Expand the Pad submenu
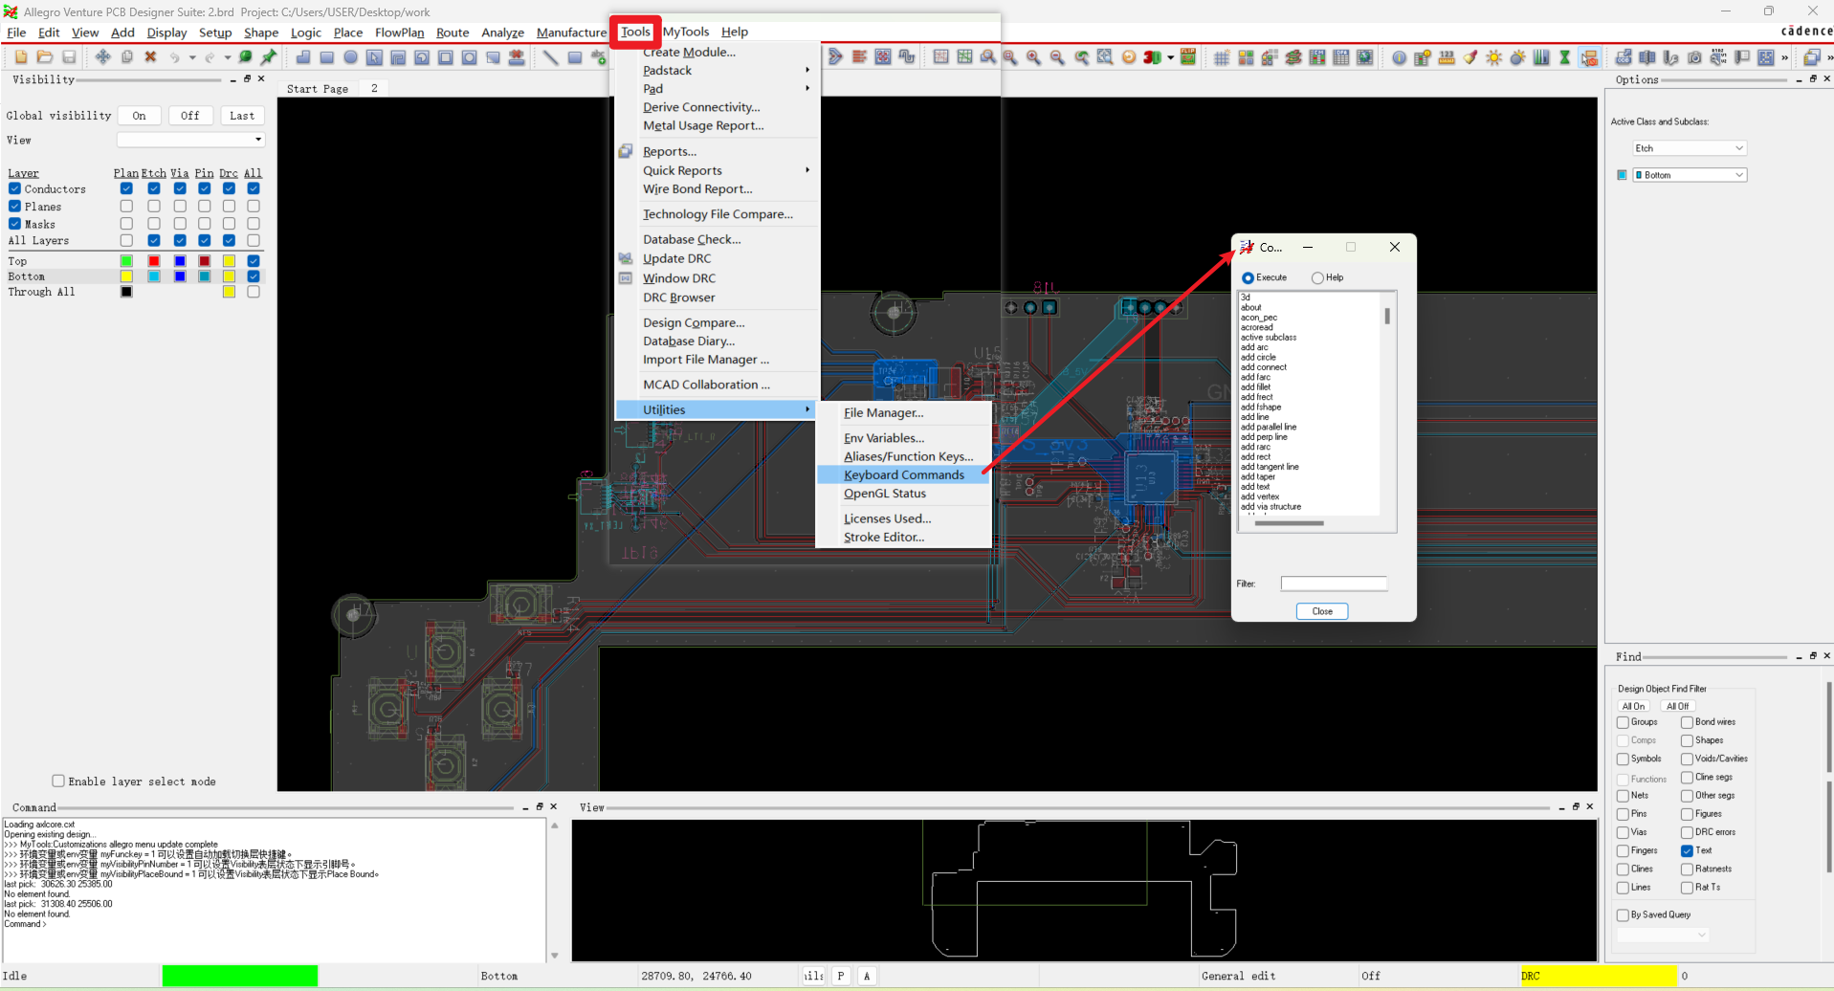This screenshot has height=991, width=1834. pyautogui.click(x=718, y=88)
